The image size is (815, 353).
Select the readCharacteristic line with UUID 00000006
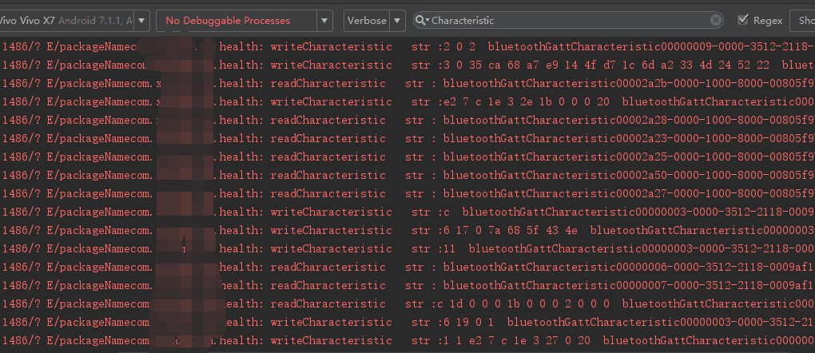coord(407,268)
